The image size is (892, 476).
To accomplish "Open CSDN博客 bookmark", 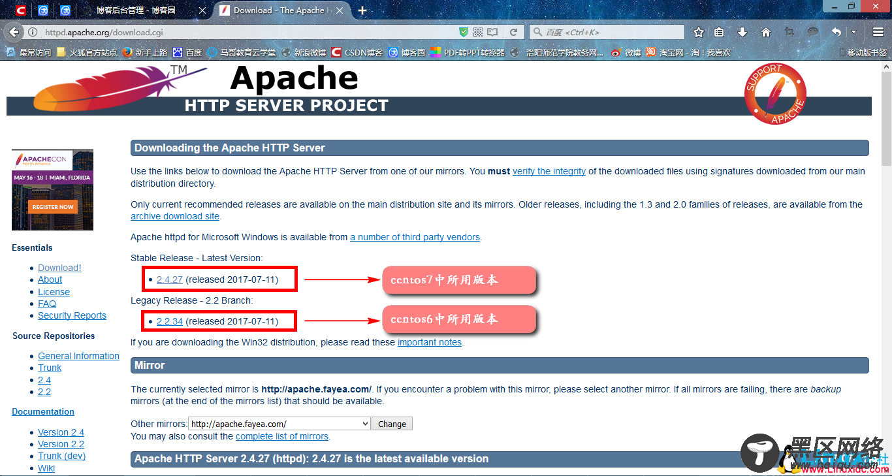I will [x=357, y=52].
